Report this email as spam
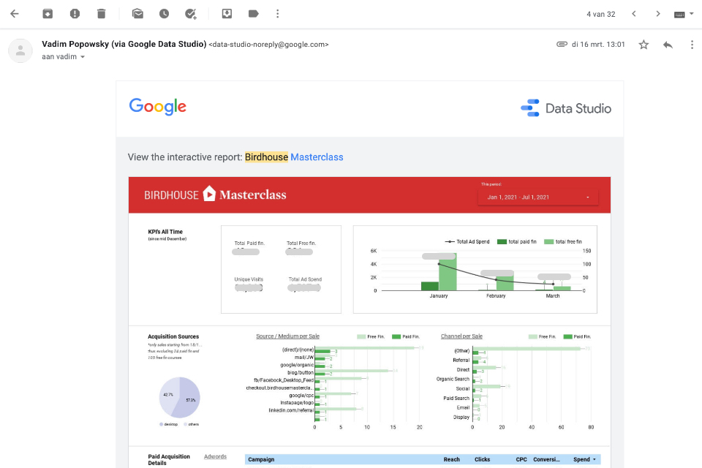 tap(75, 14)
